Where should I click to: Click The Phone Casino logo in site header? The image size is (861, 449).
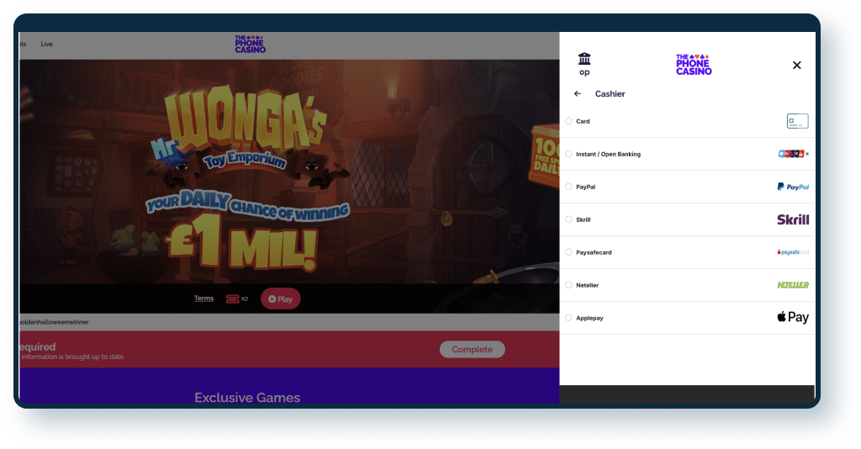point(250,44)
